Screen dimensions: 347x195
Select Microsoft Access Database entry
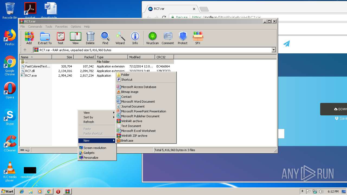pyautogui.click(x=146, y=87)
